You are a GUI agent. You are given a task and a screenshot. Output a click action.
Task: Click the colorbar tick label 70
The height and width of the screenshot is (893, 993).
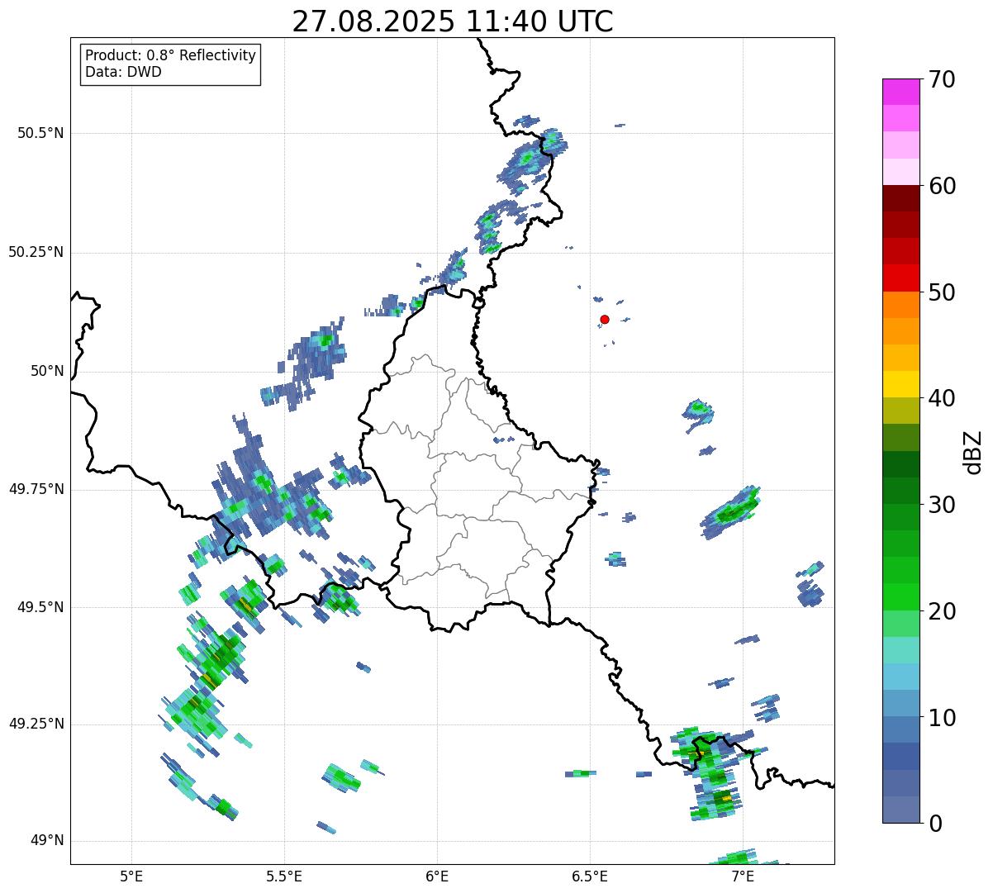click(943, 79)
